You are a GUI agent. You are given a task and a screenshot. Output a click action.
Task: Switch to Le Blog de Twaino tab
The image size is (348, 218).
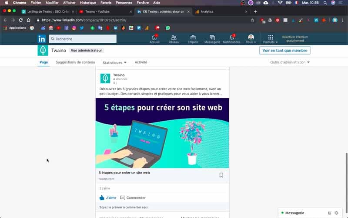click(x=47, y=12)
